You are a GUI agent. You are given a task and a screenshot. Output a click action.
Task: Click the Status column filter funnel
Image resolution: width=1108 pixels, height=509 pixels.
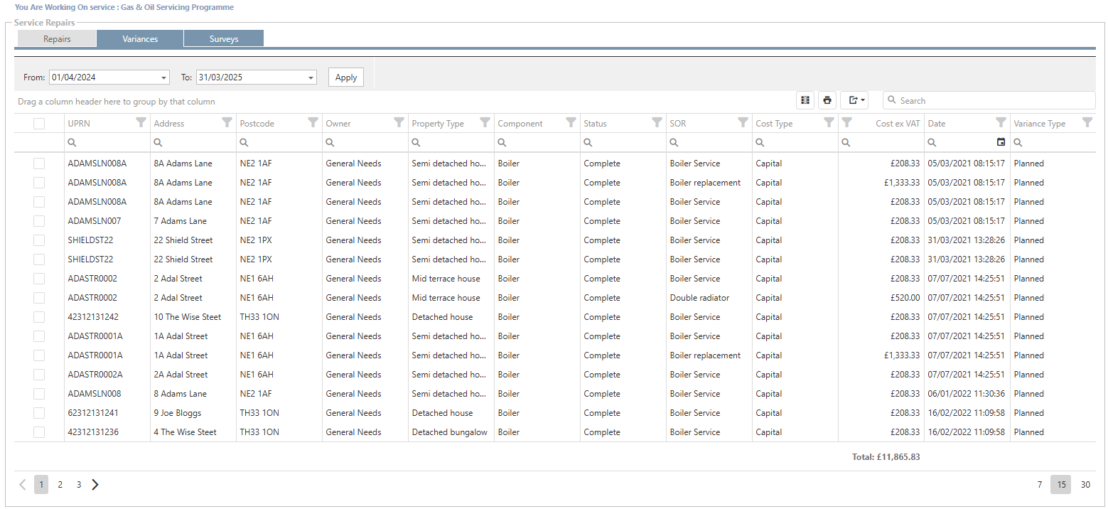pyautogui.click(x=657, y=122)
